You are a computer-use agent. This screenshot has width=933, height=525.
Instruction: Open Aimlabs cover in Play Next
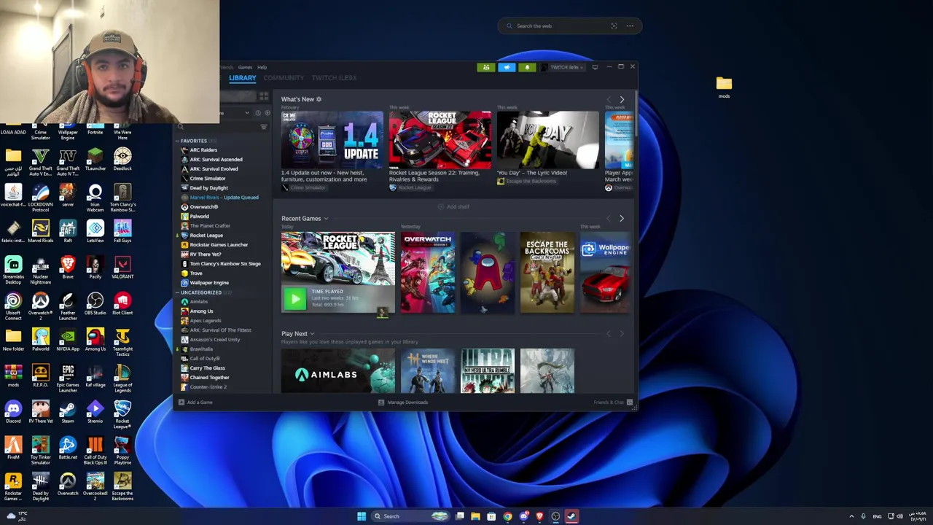pos(338,371)
